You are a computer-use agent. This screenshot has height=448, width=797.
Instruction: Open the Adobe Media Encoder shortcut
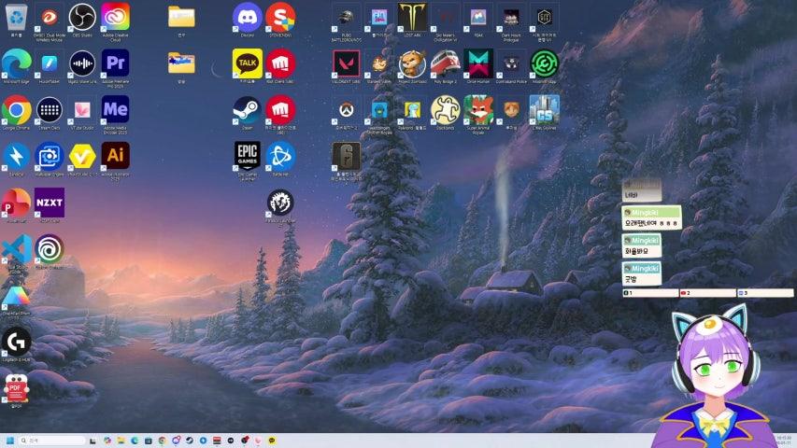point(116,110)
